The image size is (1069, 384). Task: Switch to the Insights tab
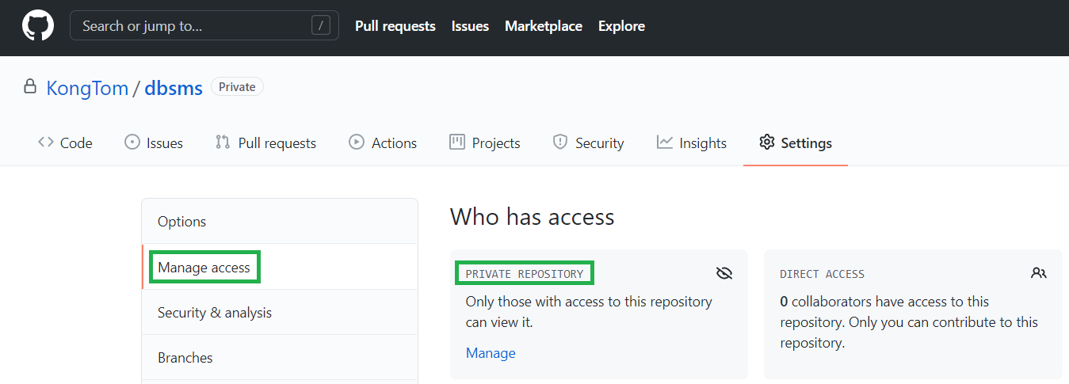click(692, 143)
